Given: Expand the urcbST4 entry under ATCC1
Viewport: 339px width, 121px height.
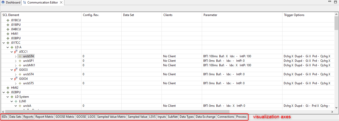Looking at the screenshot, I should click(16, 56).
